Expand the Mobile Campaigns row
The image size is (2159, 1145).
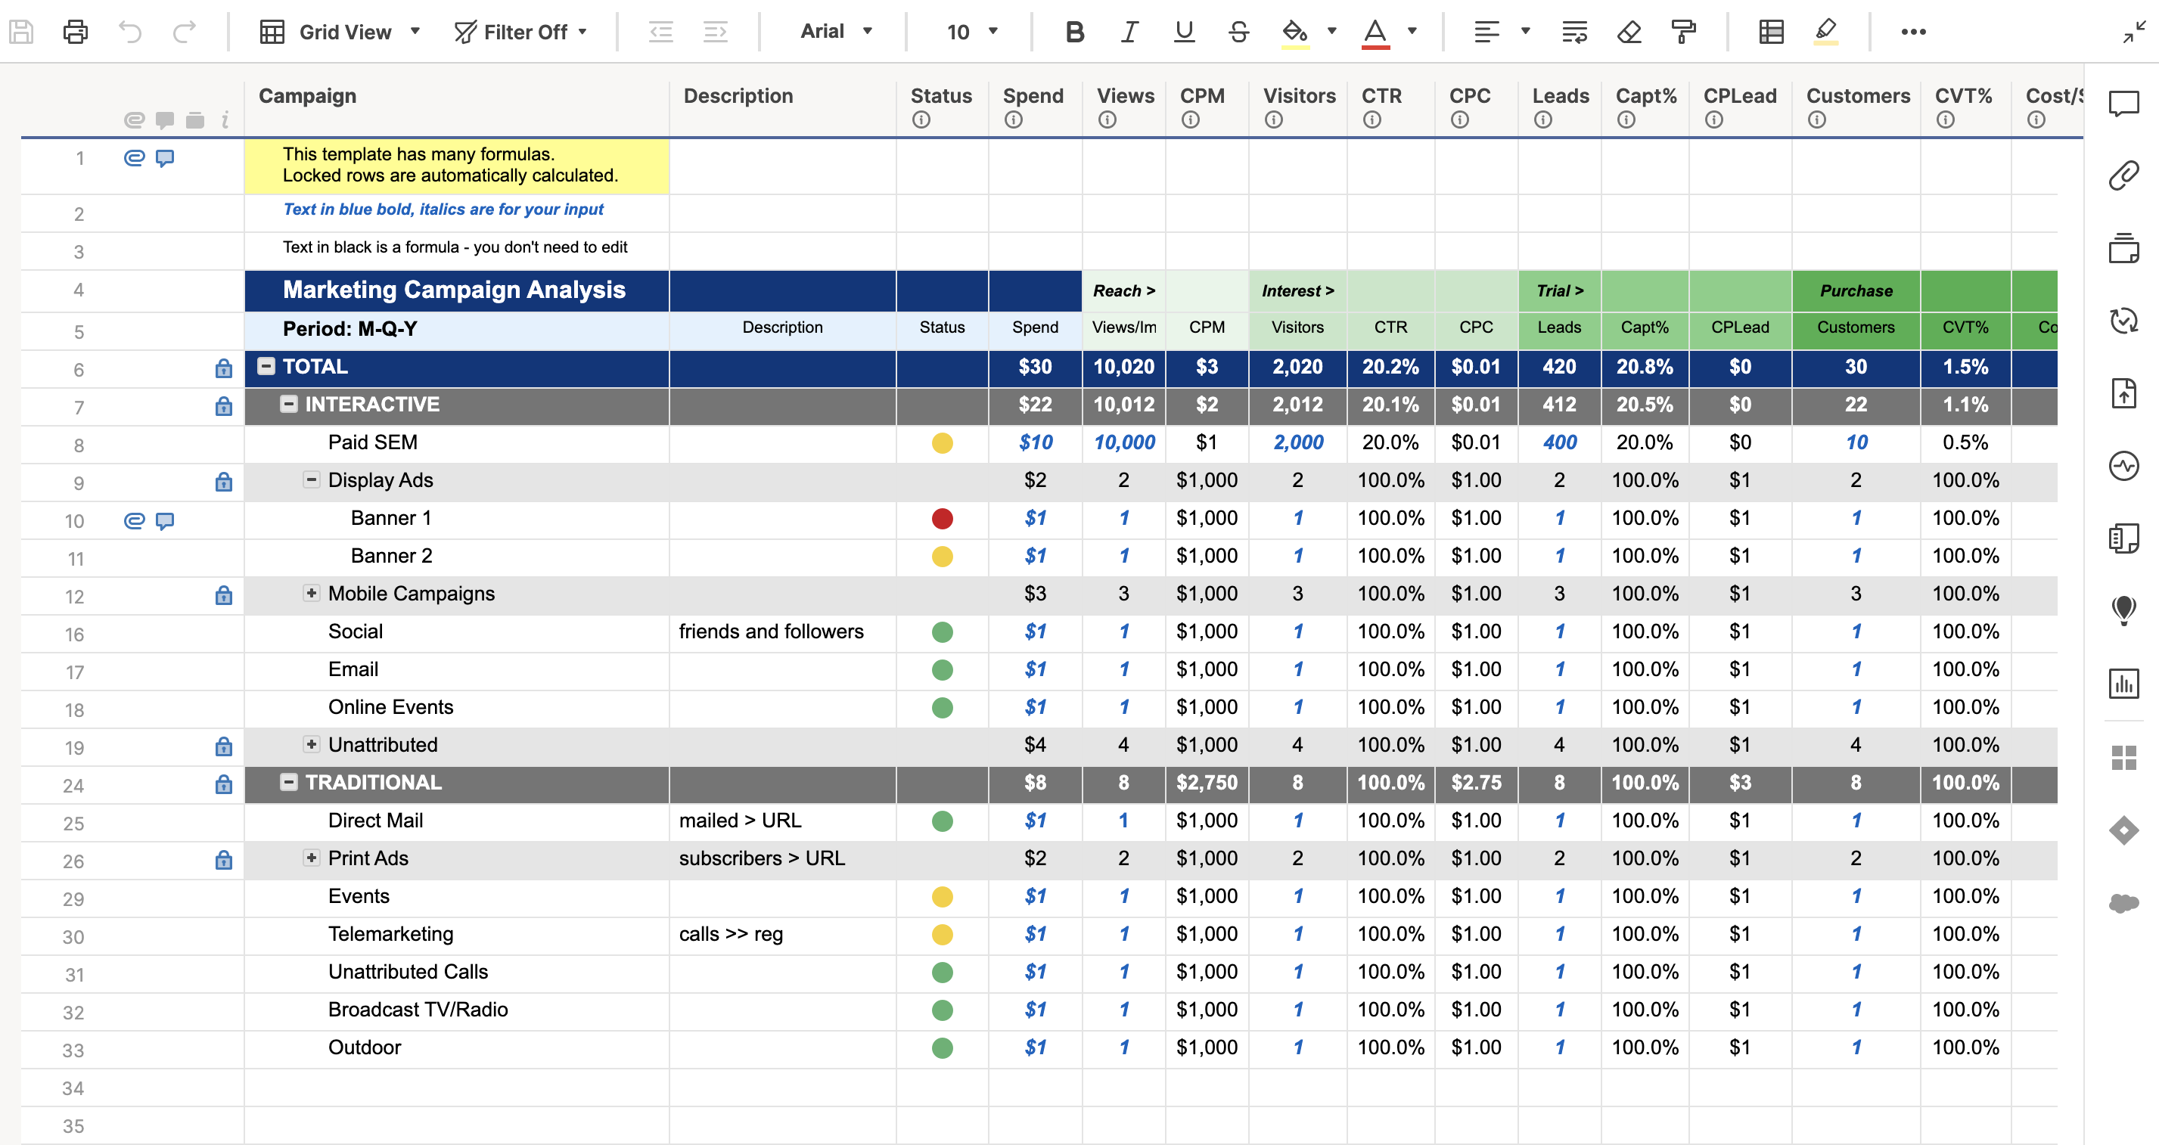(x=311, y=593)
